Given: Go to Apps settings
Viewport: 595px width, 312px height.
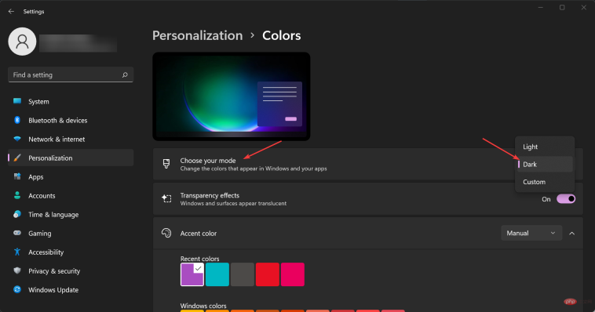Looking at the screenshot, I should click(71, 176).
